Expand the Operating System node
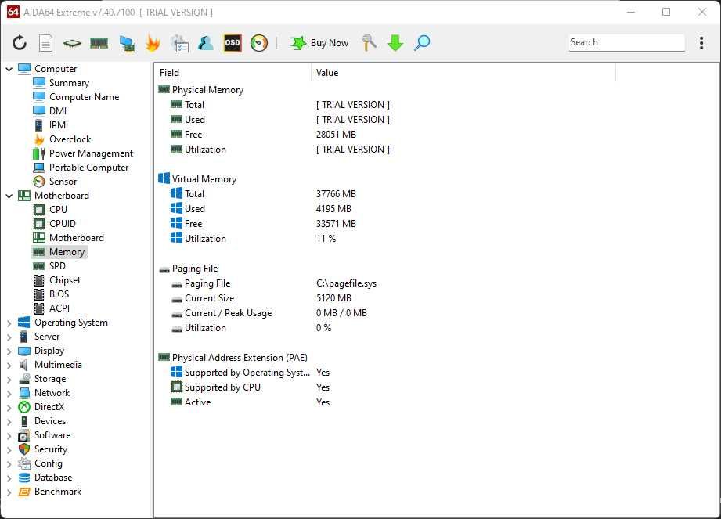 tap(9, 323)
